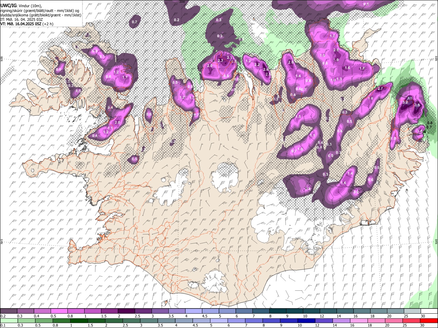Click the '30' label under the upper legend bar

(x=423, y=316)
